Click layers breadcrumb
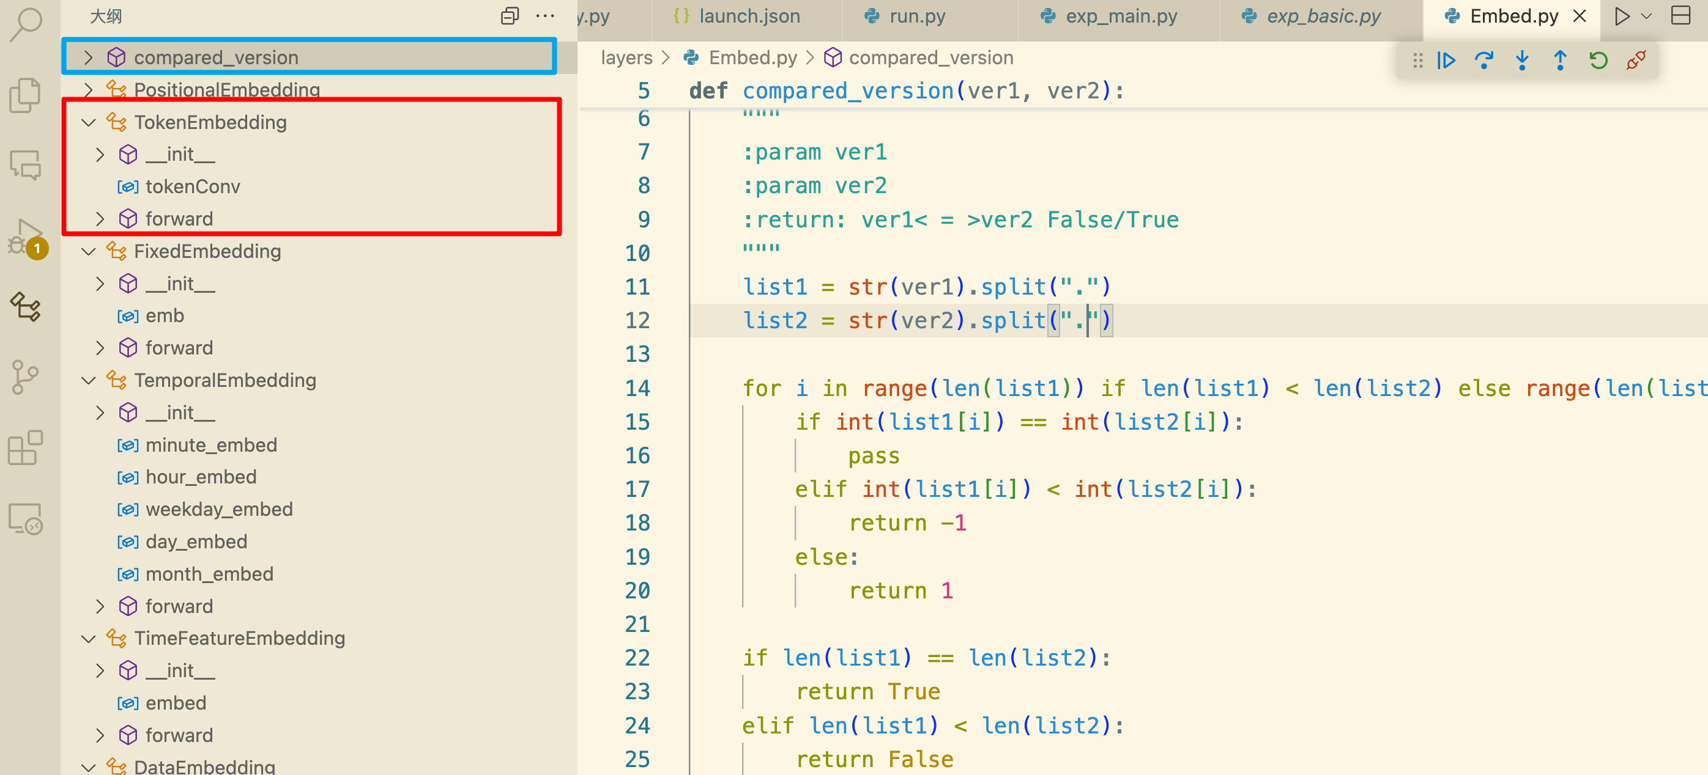This screenshot has height=775, width=1708. coord(626,57)
